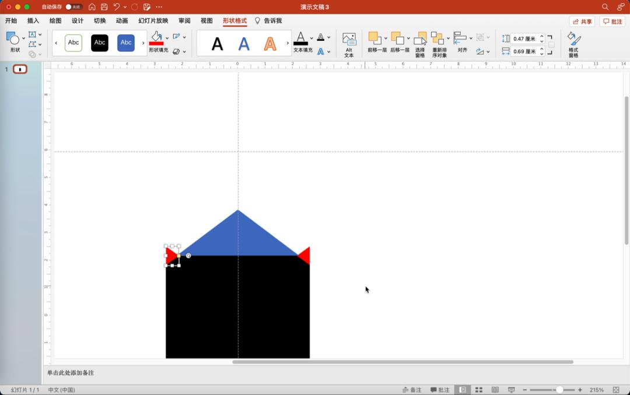Fit slide to window icon
Image resolution: width=630 pixels, height=395 pixels.
tap(617, 390)
